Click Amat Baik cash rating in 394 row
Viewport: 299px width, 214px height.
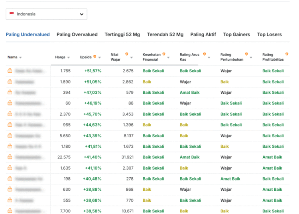tap(189, 93)
